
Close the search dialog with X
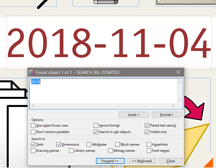pyautogui.click(x=178, y=72)
